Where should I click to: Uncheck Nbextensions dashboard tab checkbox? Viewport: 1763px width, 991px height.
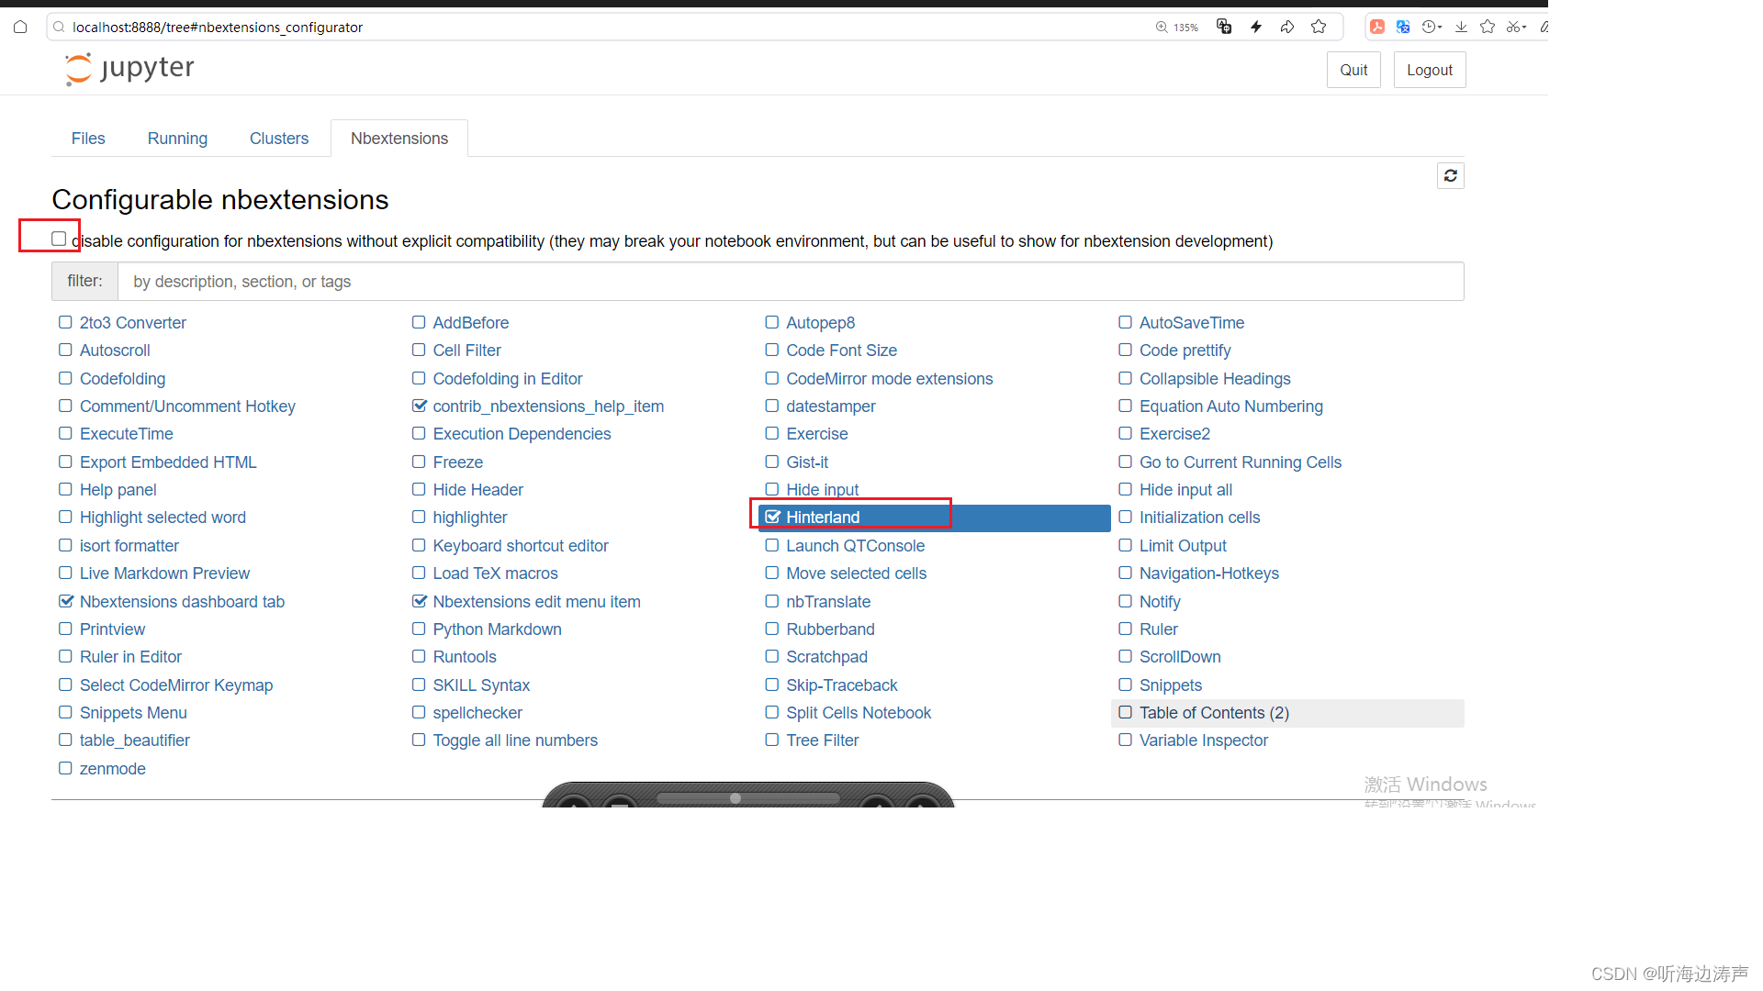click(x=66, y=601)
